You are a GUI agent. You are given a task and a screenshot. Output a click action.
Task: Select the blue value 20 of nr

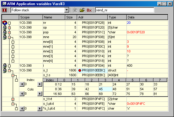click(129, 23)
